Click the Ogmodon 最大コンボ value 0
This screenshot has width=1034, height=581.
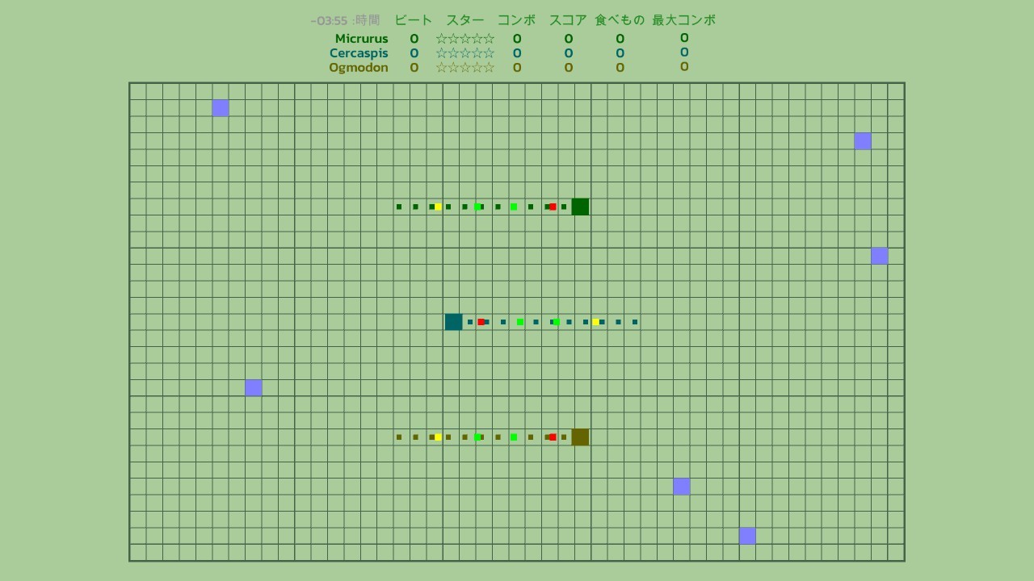click(684, 67)
